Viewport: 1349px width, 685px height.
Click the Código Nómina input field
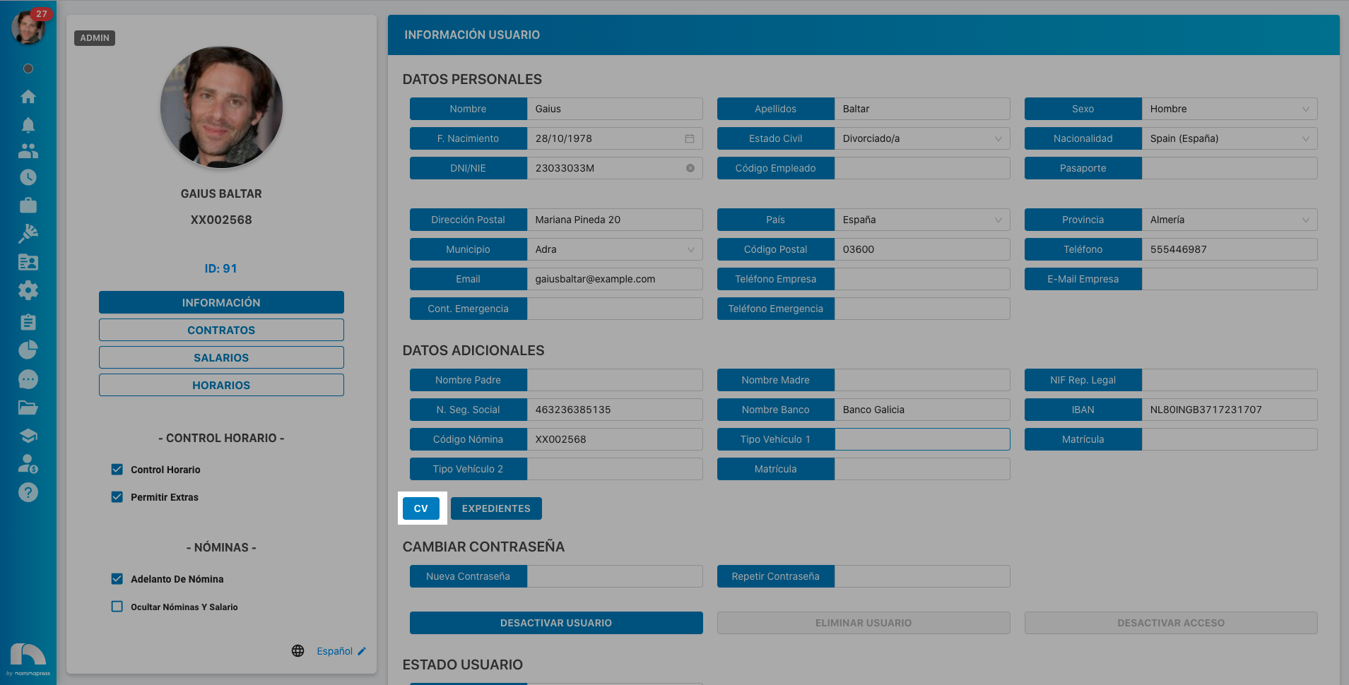coord(615,439)
